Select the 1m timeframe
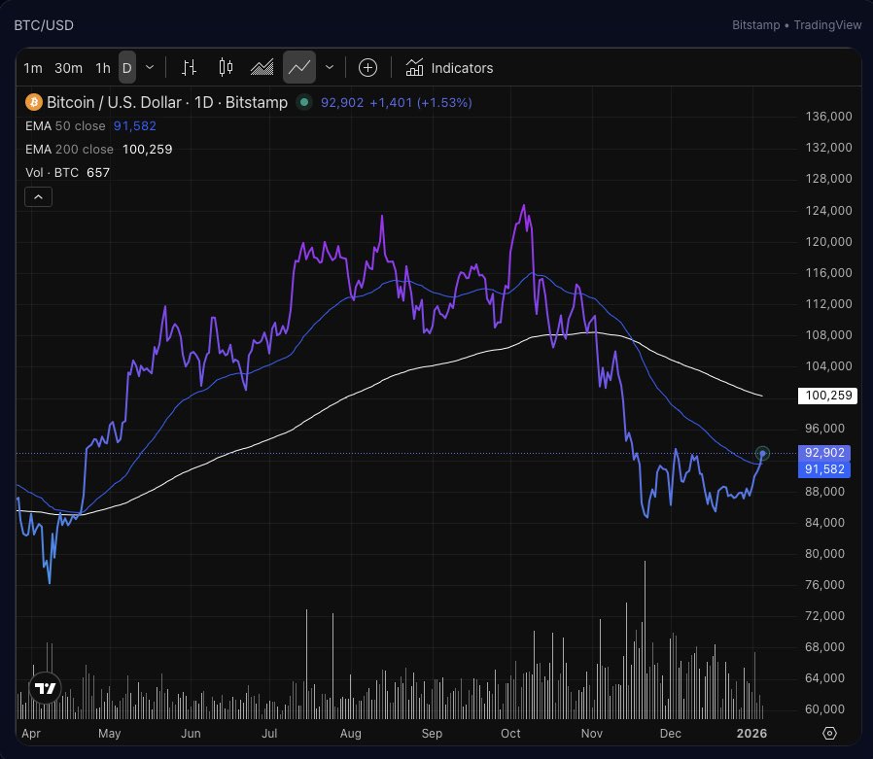The height and width of the screenshot is (759, 873). pyautogui.click(x=33, y=68)
